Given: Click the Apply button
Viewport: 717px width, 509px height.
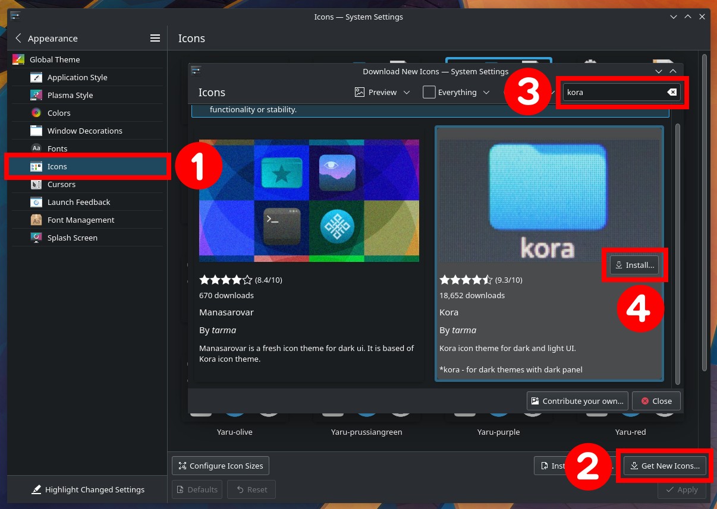Looking at the screenshot, I should [683, 489].
